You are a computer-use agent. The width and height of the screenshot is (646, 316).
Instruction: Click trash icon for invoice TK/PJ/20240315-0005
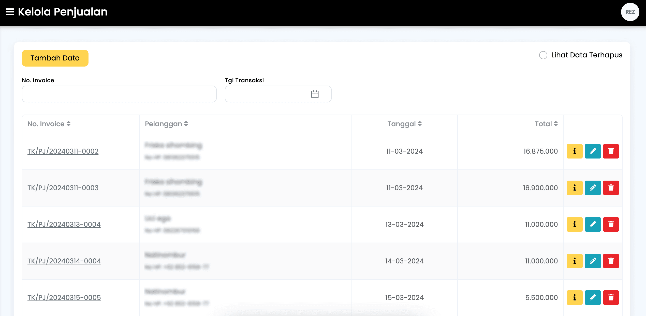[x=611, y=298]
